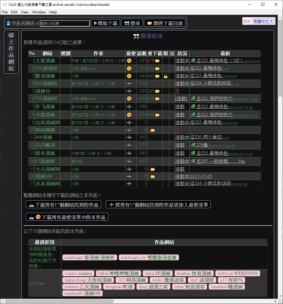Viewport: 283px width, 304px height.
Task: Open the Help menu
Action: (x=53, y=12)
